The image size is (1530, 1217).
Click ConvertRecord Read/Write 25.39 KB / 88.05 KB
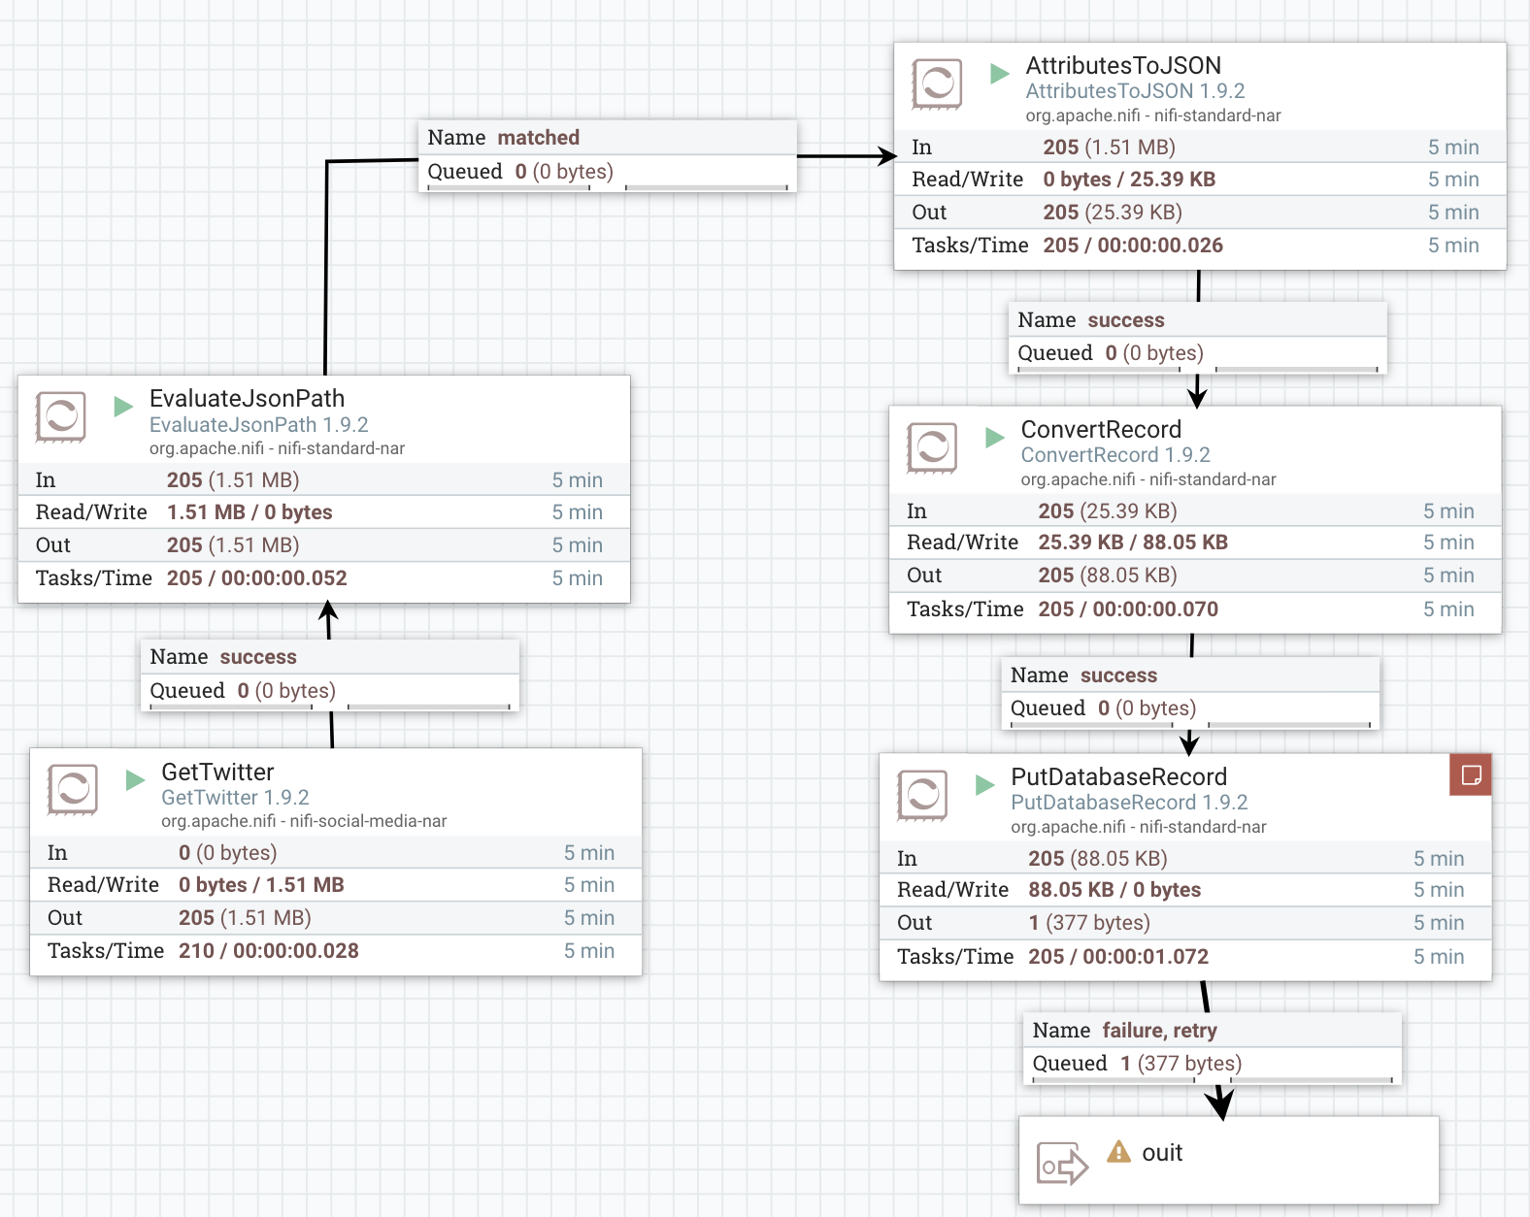[x=1133, y=542]
